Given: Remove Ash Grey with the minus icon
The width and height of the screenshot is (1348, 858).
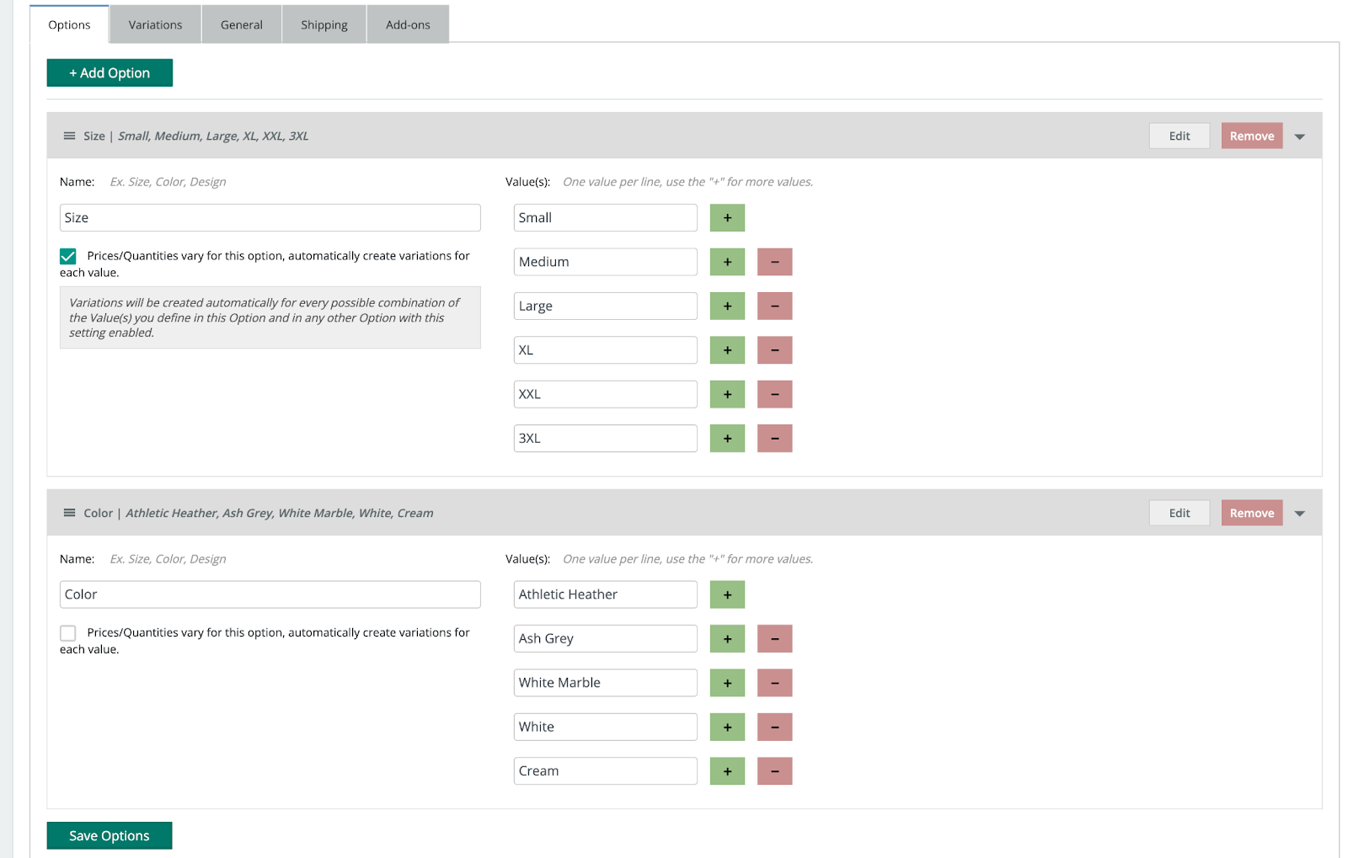Looking at the screenshot, I should [x=774, y=639].
